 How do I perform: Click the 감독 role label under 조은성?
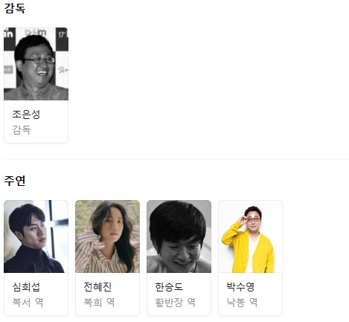point(22,130)
